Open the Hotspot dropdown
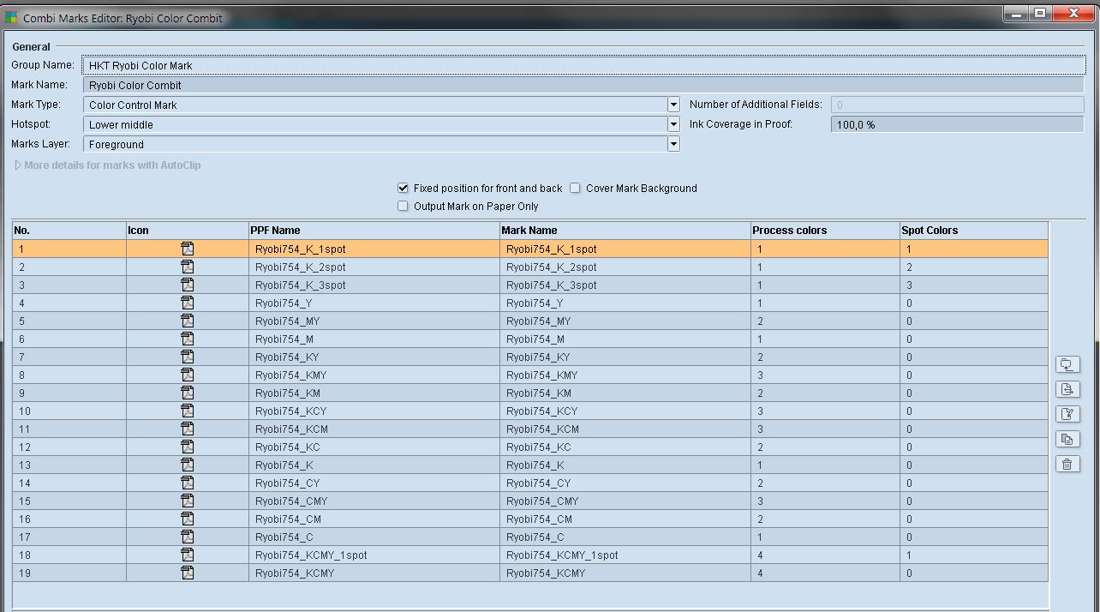 point(673,124)
